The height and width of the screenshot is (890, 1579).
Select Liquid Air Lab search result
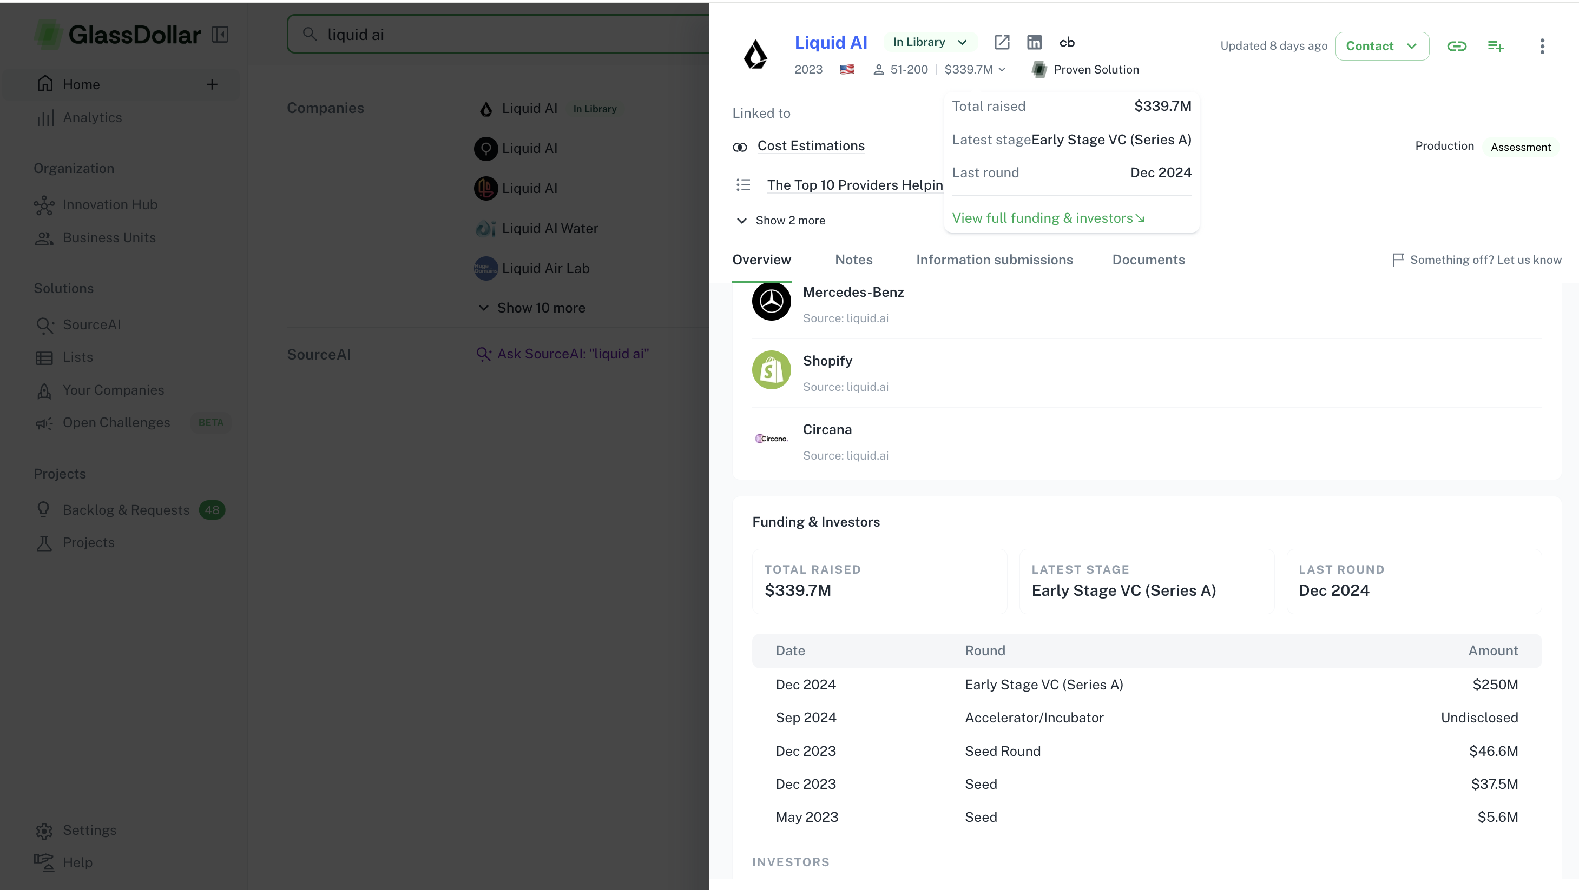[x=532, y=268]
